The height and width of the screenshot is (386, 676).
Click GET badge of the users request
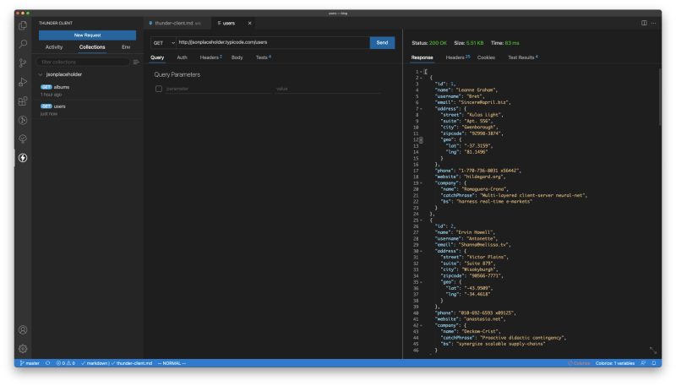(x=46, y=106)
